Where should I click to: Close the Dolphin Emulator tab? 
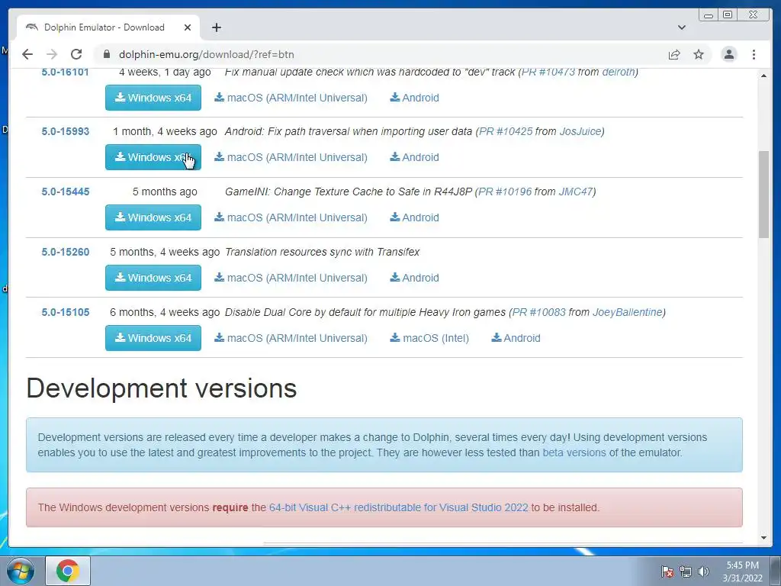pos(188,27)
